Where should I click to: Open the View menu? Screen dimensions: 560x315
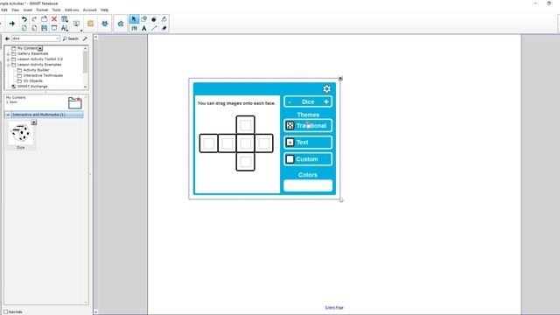(x=15, y=10)
